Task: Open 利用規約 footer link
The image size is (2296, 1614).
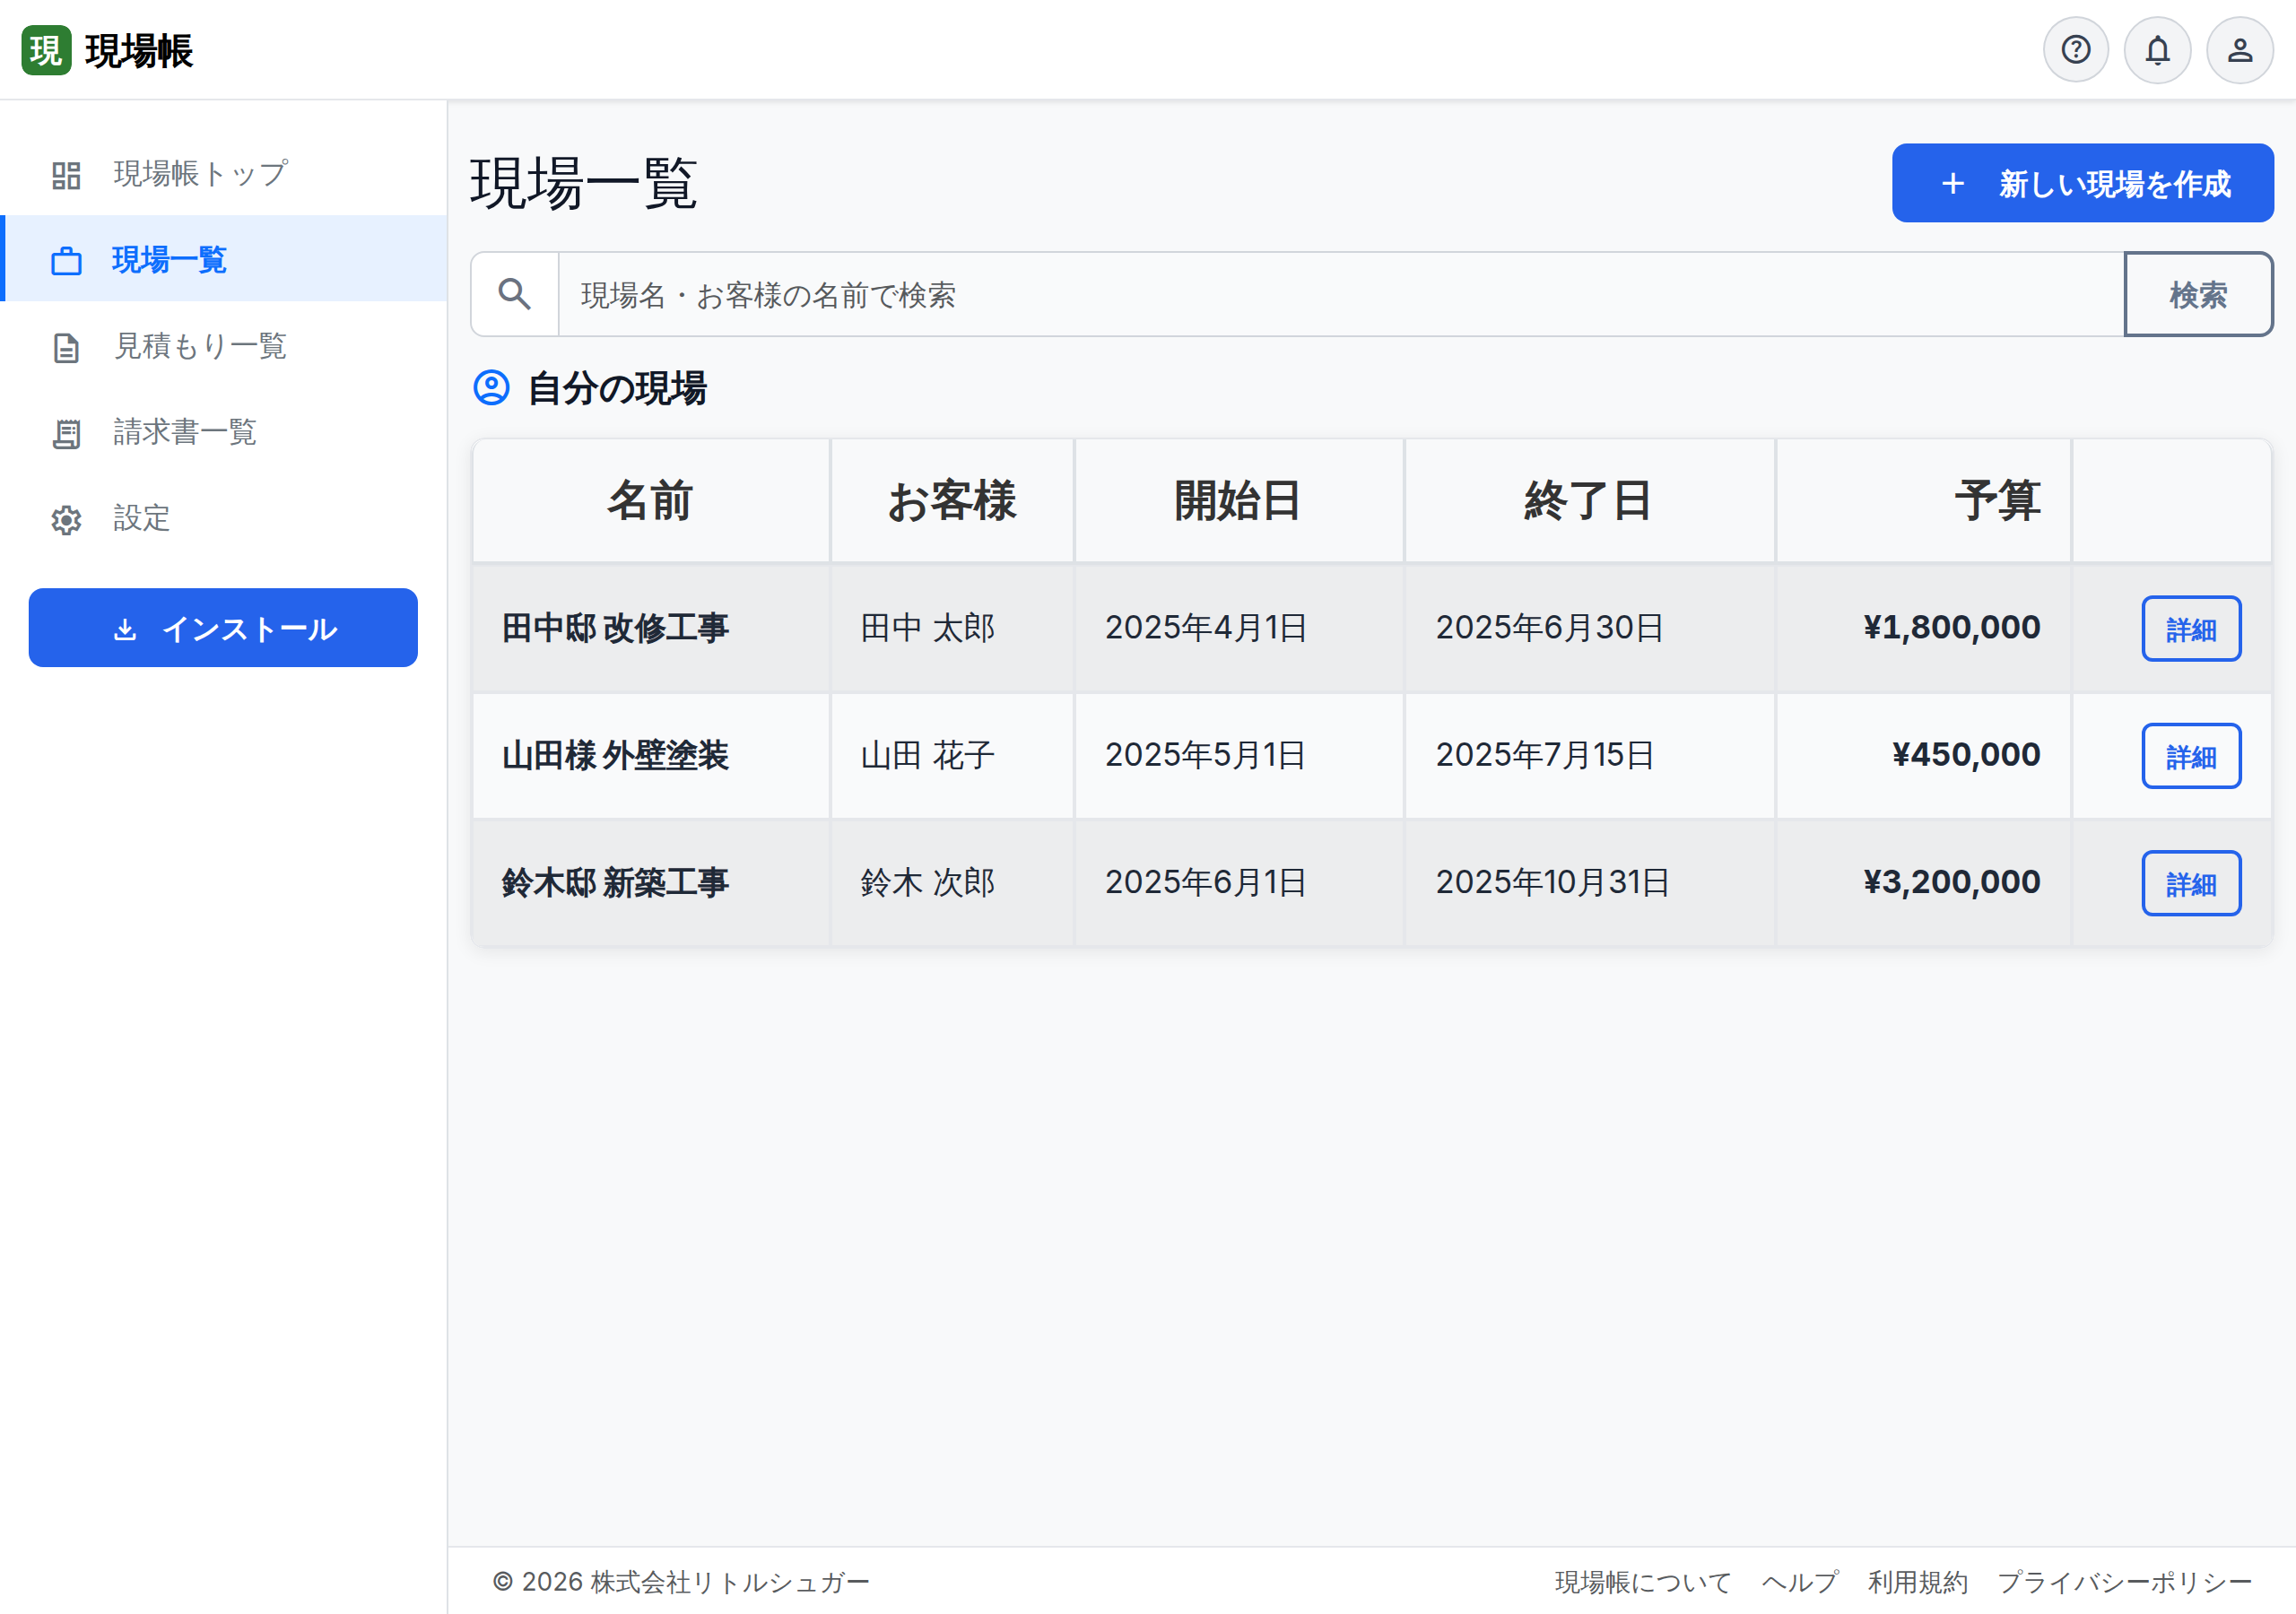Action: pos(1917,1582)
